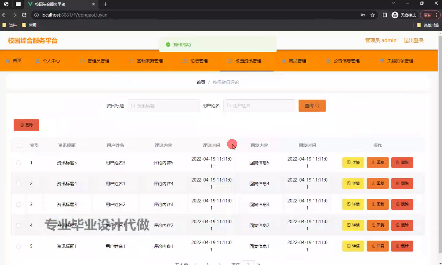Click 回复 for row 4
The width and height of the screenshot is (442, 265).
(378, 225)
